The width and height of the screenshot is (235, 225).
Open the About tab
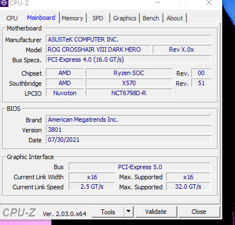click(x=175, y=18)
